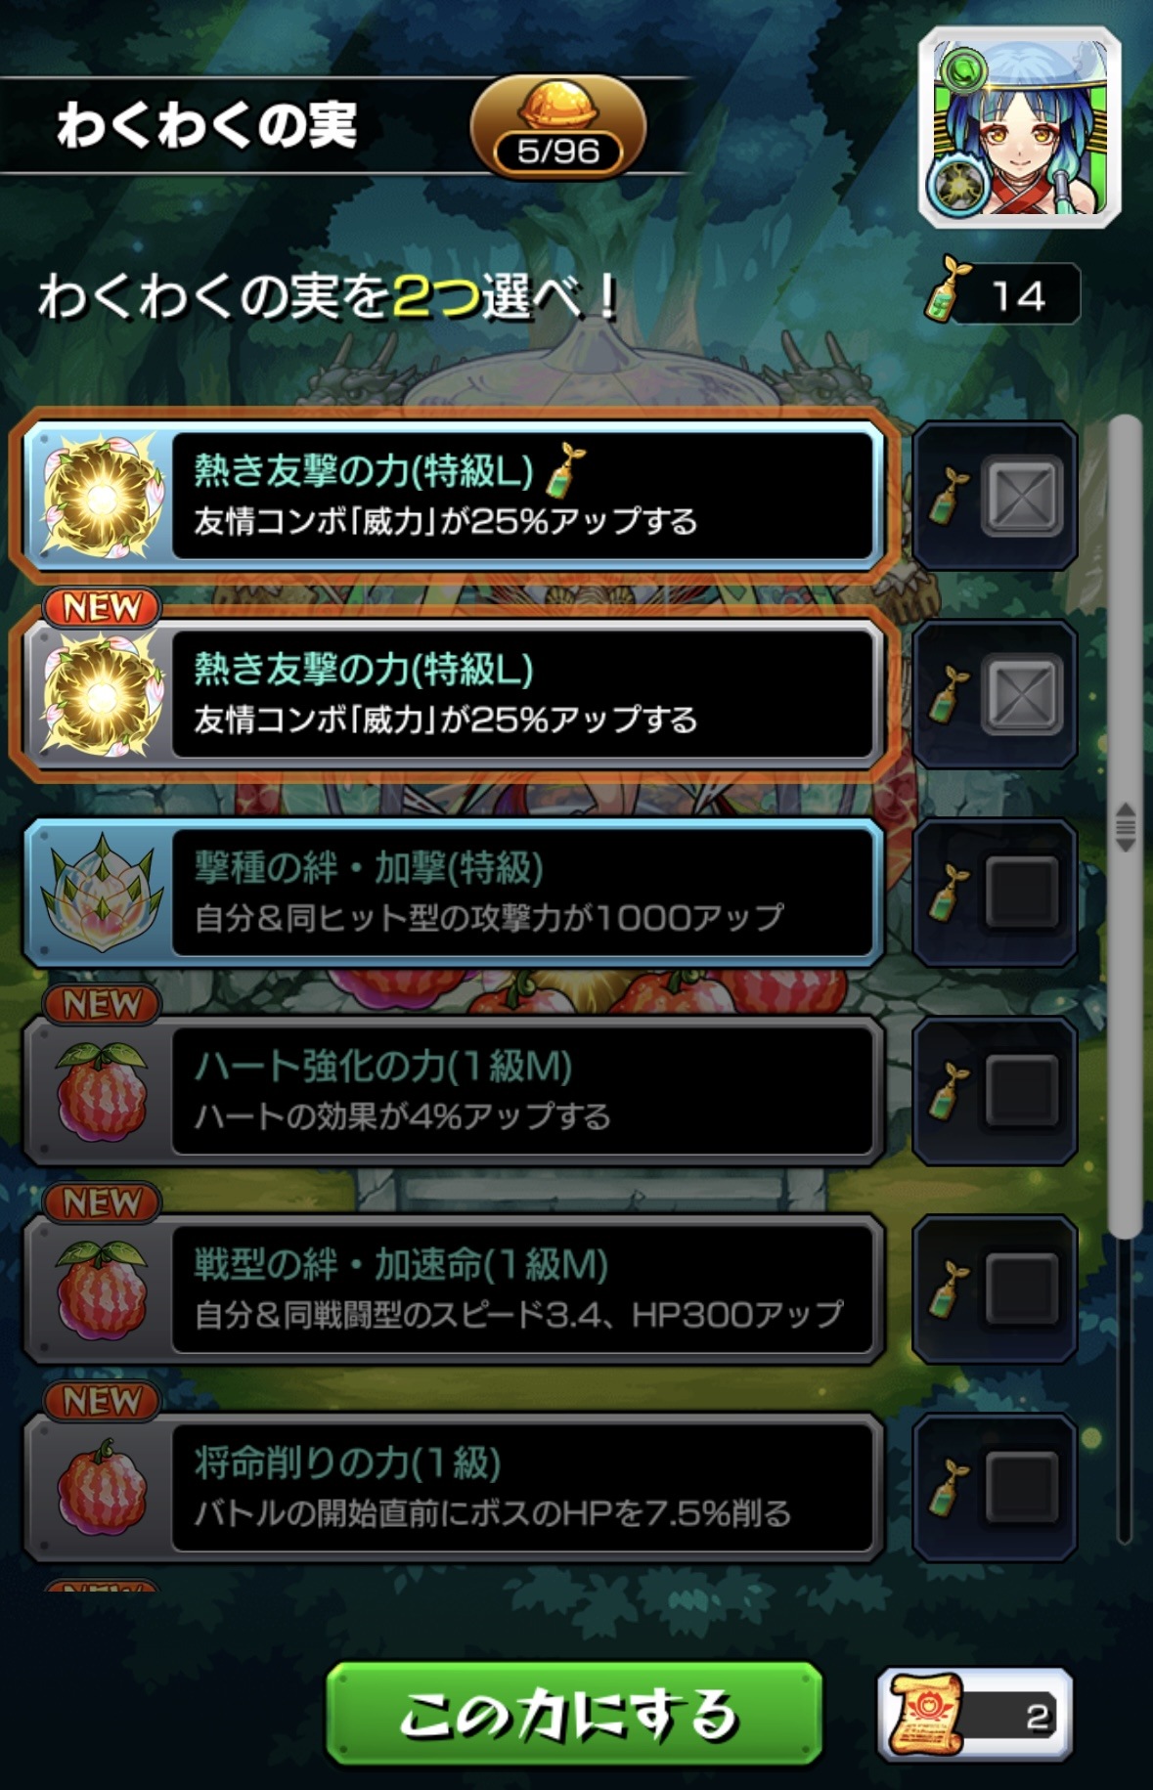Screen dimensions: 1153x1790
Task: Select the 将命削りの力(1級) fruit entry
Action: 454,1487
